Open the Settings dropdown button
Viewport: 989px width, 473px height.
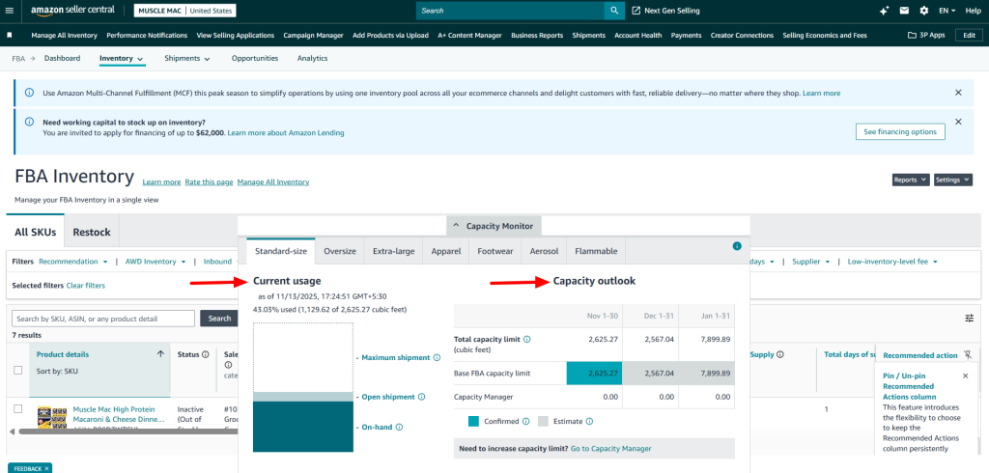tap(953, 180)
